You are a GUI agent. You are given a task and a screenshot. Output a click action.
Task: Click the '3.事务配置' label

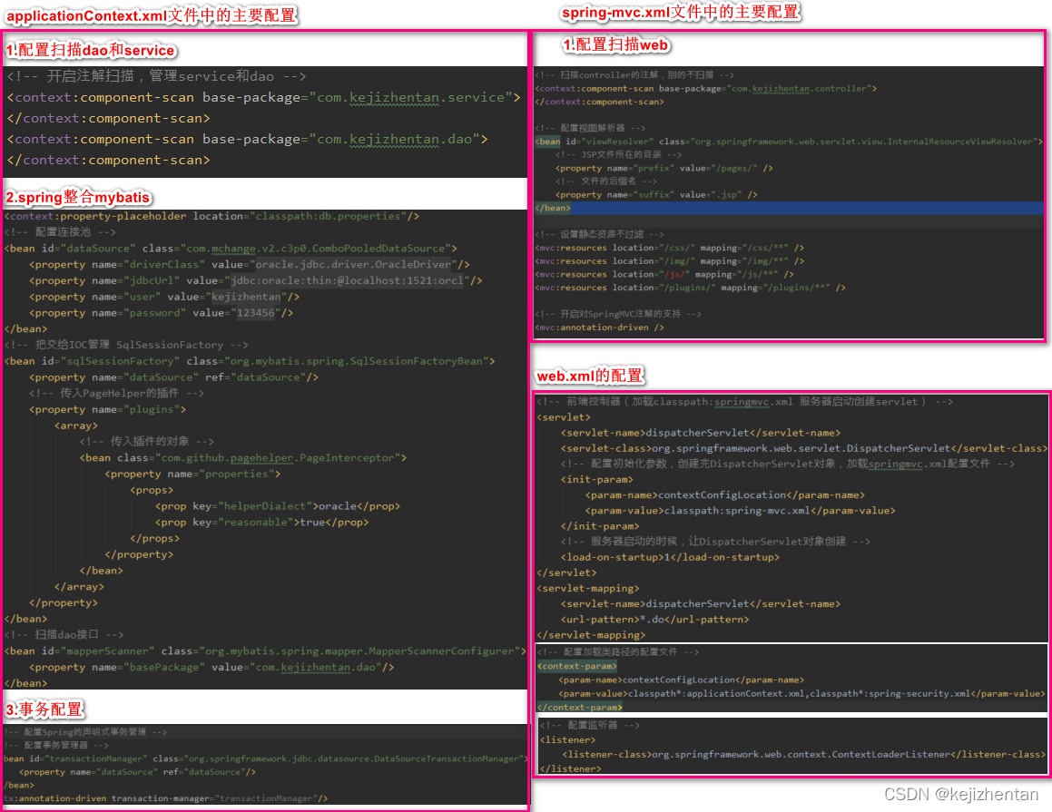44,709
